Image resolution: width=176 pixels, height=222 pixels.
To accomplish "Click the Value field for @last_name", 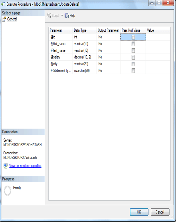I will point(158,50).
